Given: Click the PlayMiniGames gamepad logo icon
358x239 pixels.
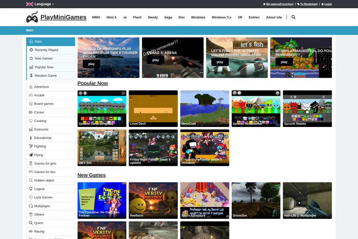Looking at the screenshot, I should [x=32, y=17].
